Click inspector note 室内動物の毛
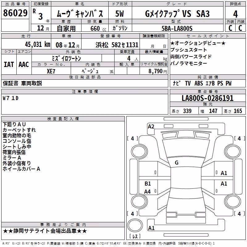The image size is (247, 247). [17, 136]
